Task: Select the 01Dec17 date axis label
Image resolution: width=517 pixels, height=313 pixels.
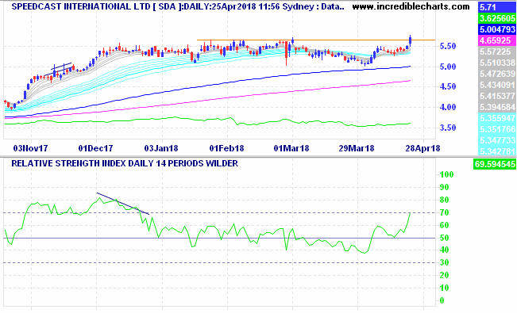Action: [95, 148]
